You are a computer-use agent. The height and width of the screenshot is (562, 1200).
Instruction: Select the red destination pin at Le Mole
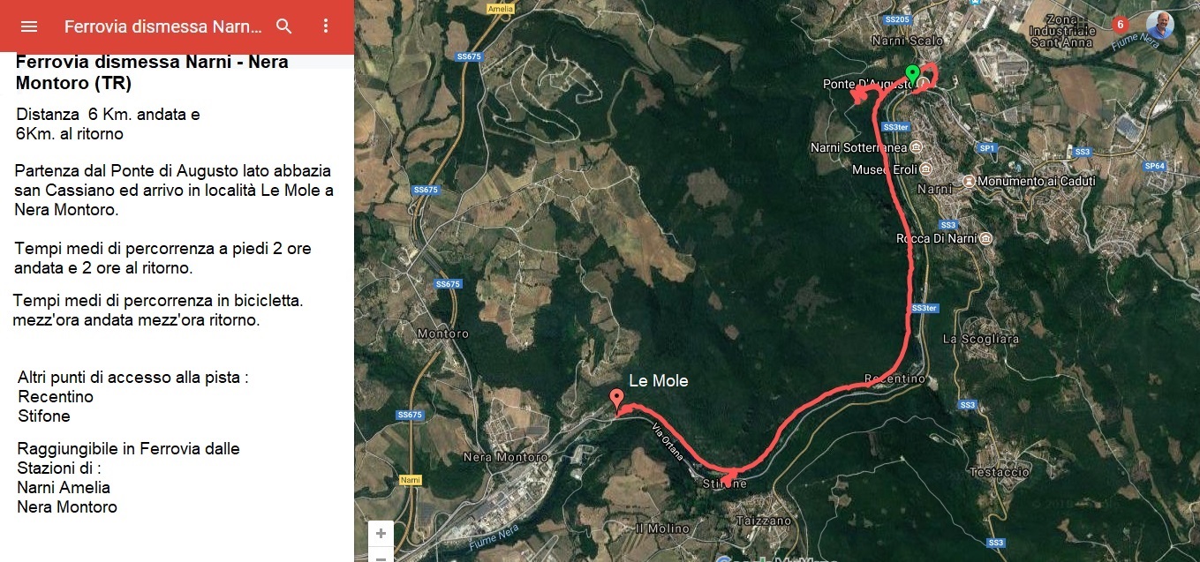[615, 400]
